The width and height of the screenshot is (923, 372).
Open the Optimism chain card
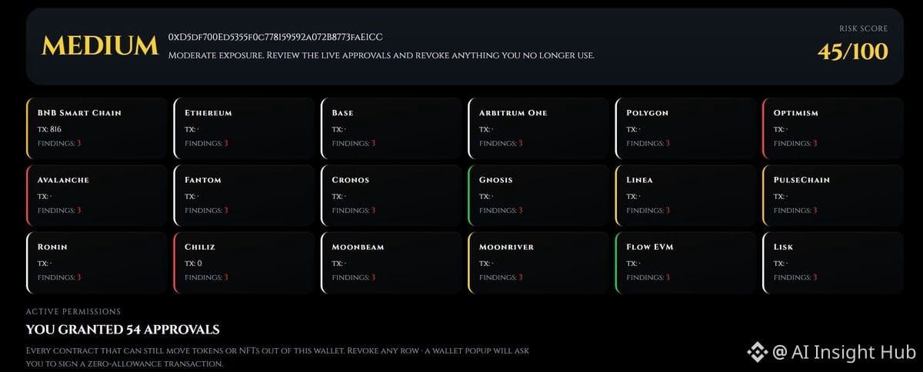[x=833, y=128]
